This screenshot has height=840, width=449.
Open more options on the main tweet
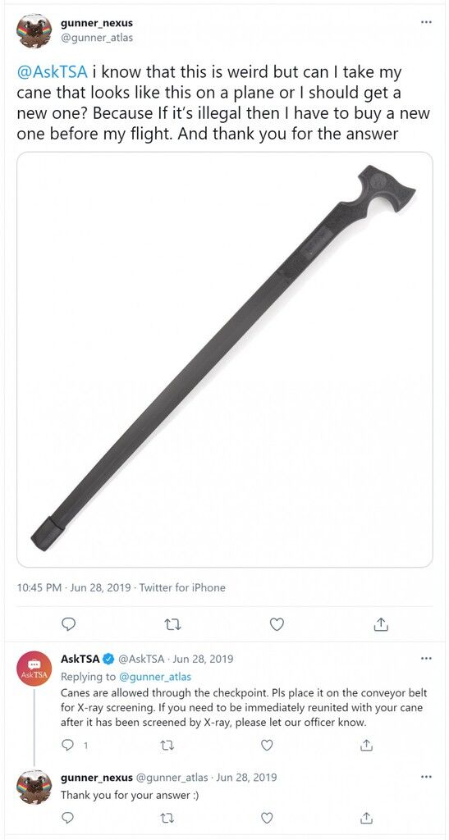pos(426,22)
